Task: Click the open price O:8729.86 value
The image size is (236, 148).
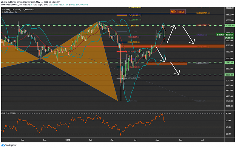Action: point(54,5)
